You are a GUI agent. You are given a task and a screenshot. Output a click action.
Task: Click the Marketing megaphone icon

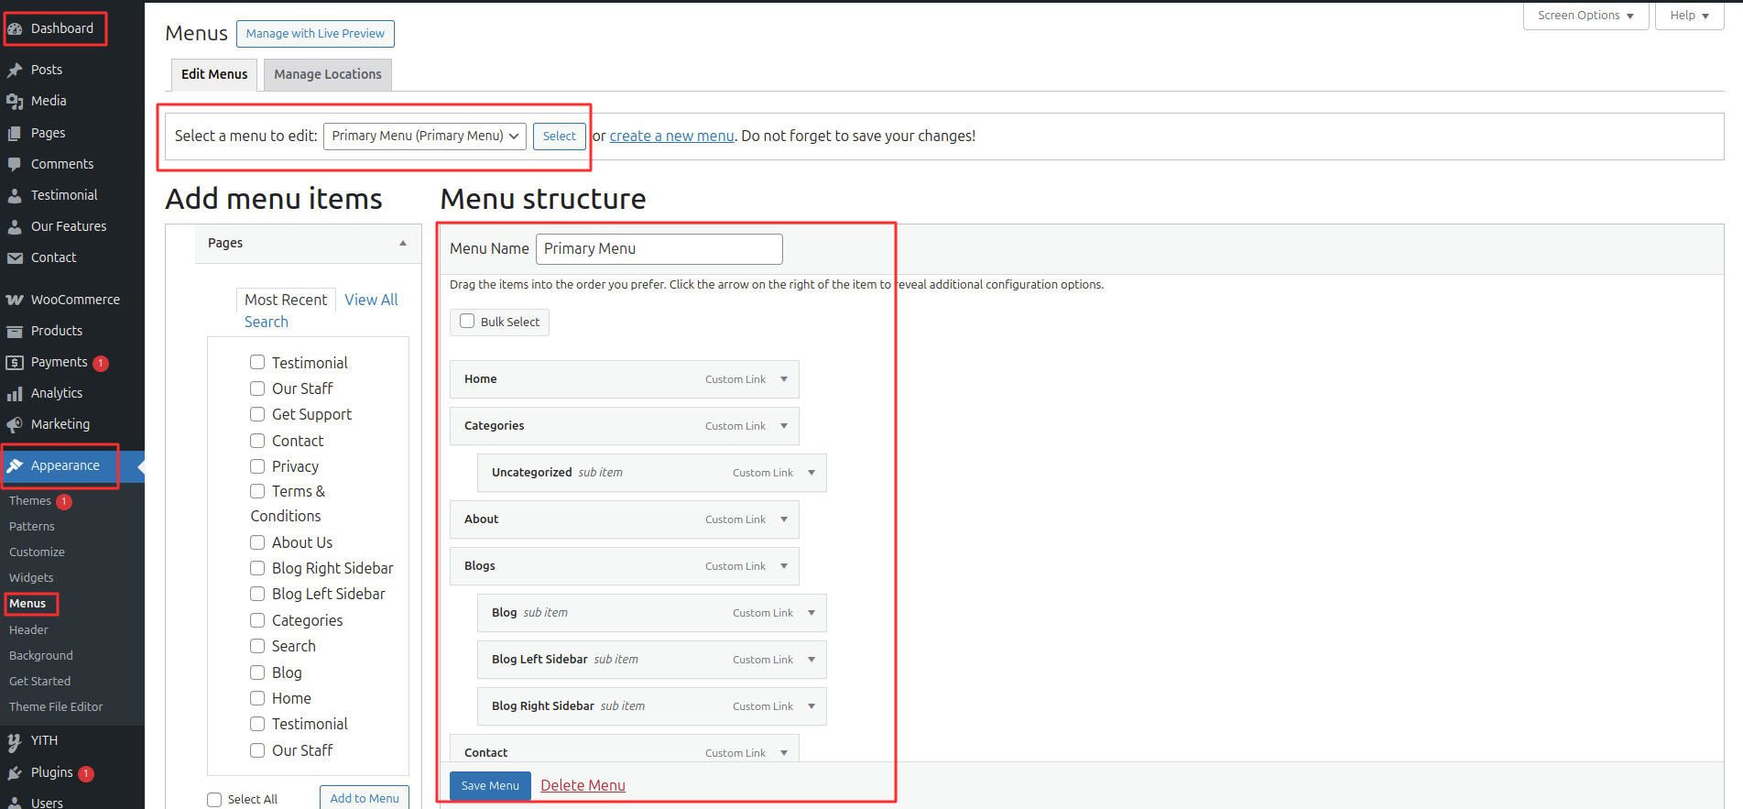click(15, 424)
